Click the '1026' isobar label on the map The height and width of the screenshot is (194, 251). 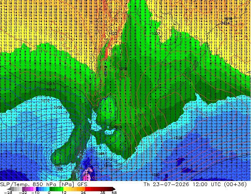point(178,138)
